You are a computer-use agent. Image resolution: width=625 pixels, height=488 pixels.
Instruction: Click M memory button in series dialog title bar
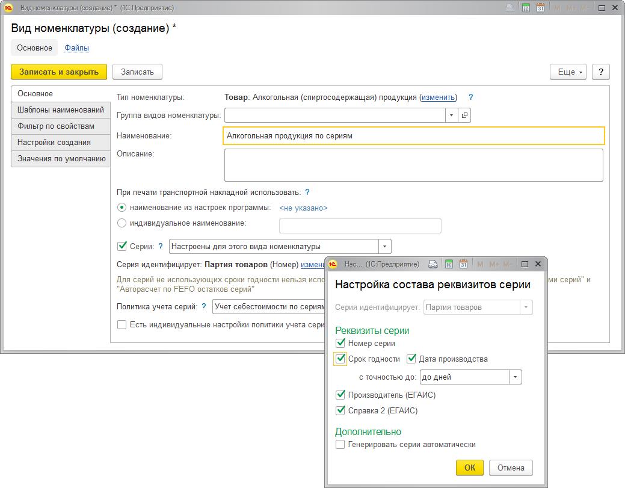[x=480, y=264]
